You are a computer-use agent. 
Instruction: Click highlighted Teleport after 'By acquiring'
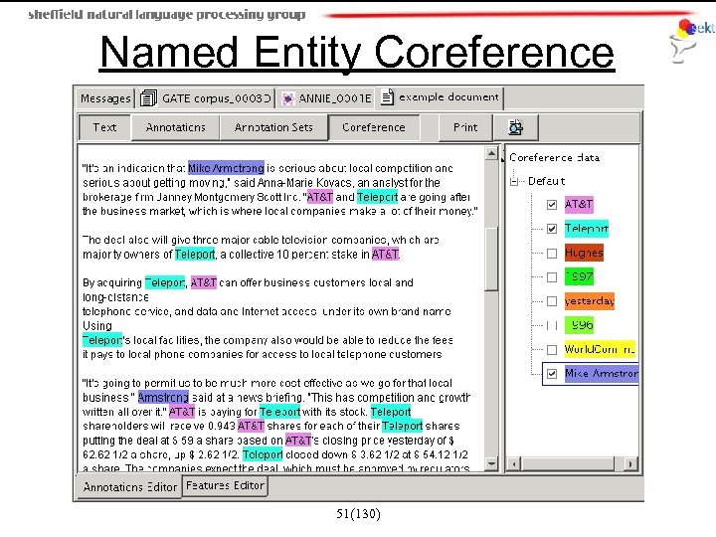165,282
